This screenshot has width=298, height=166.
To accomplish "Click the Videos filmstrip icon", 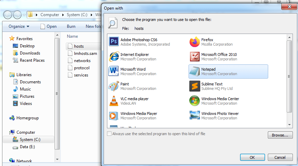I will [x=15, y=104].
